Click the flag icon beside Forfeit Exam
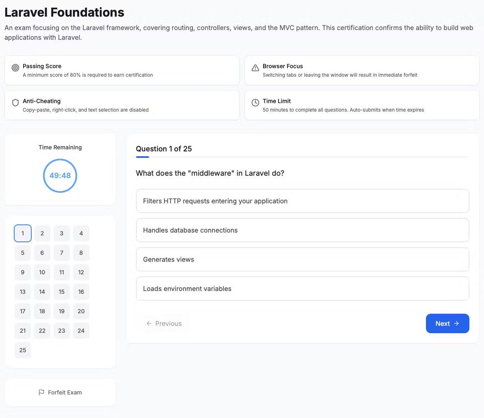 click(41, 392)
